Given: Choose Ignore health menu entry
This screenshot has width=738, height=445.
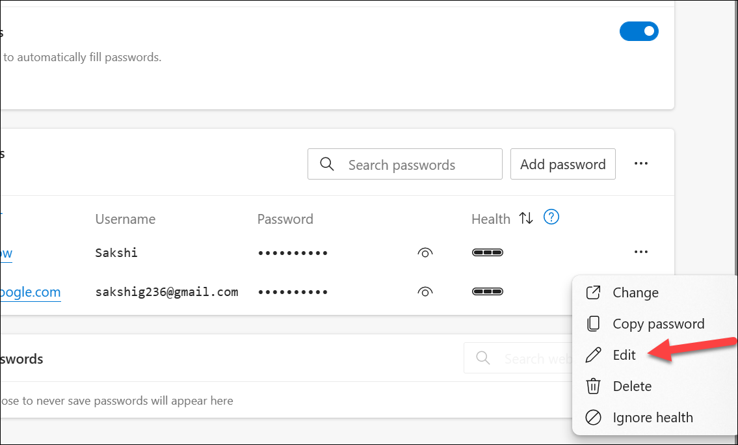Looking at the screenshot, I should (652, 418).
